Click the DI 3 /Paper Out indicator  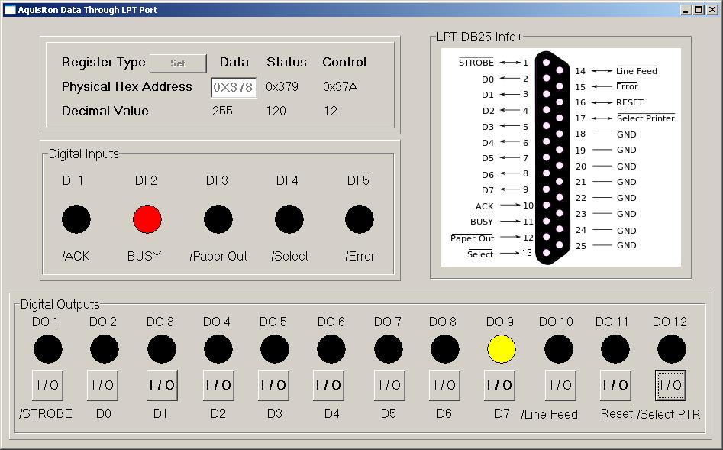tap(218, 219)
